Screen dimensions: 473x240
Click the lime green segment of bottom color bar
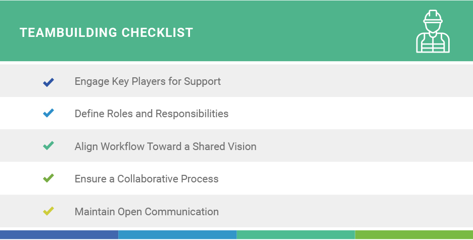[x=414, y=234]
